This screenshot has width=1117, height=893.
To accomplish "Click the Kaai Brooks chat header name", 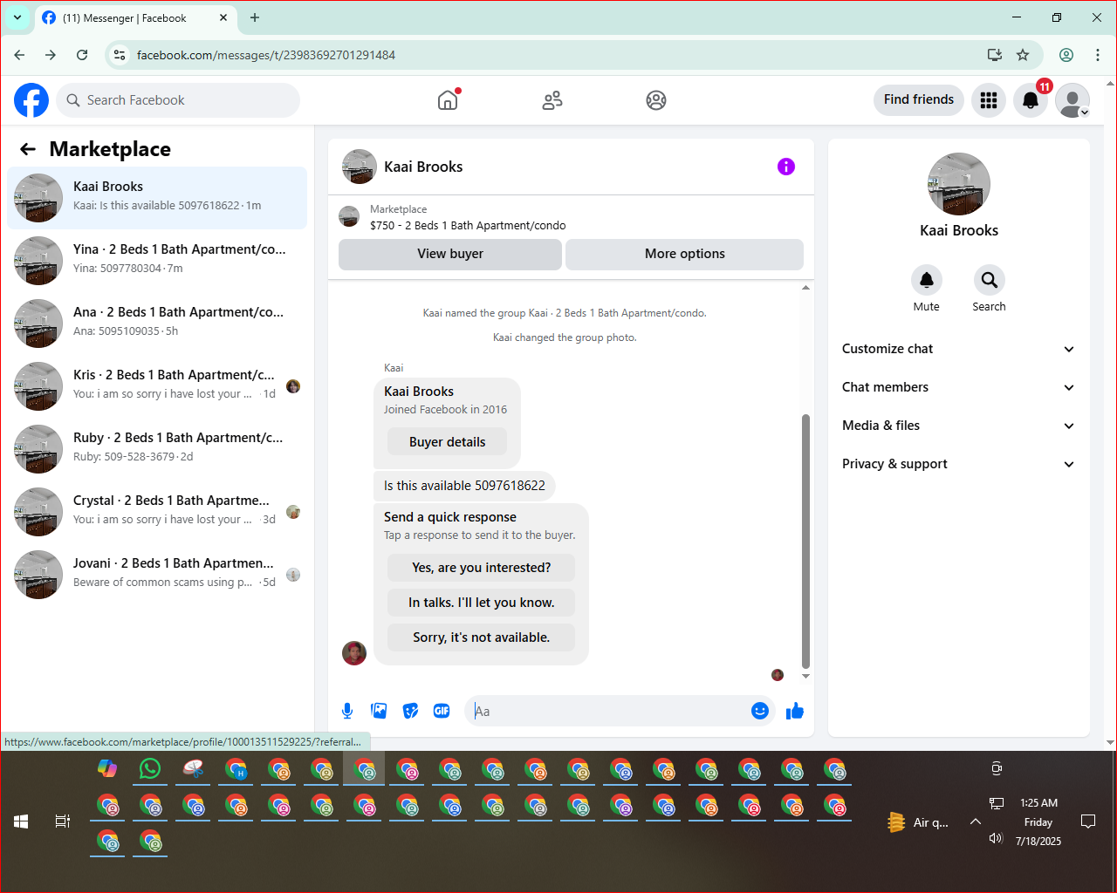I will coord(423,167).
